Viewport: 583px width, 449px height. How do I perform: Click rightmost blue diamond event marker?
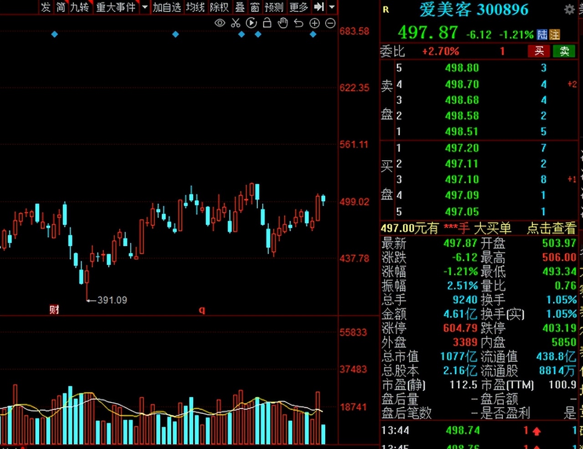tap(313, 34)
